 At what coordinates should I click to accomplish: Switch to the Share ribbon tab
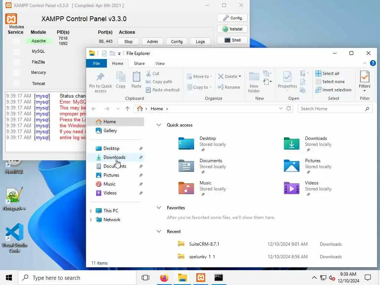140,63
